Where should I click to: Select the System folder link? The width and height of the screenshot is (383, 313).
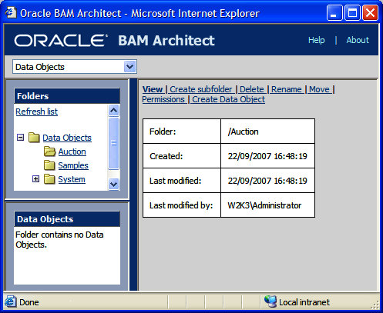point(72,179)
